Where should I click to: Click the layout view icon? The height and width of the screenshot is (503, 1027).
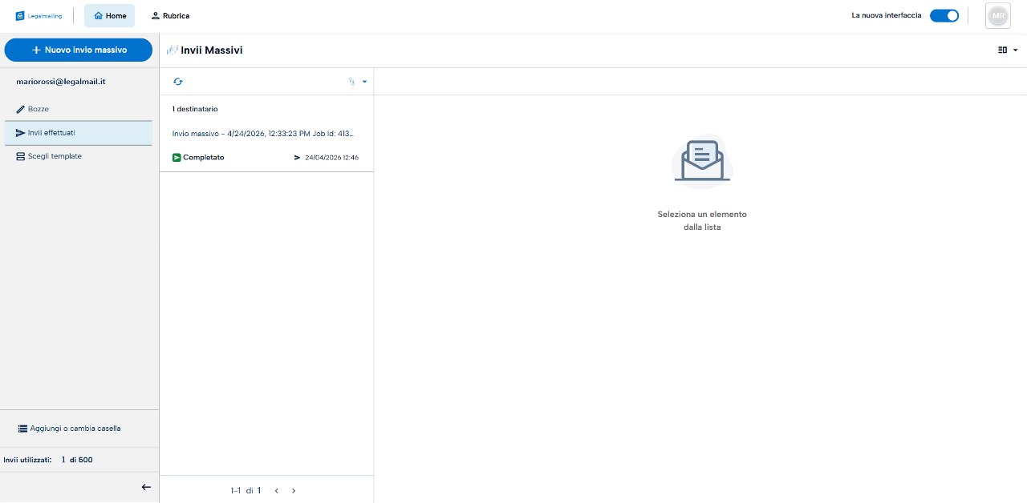click(1002, 50)
